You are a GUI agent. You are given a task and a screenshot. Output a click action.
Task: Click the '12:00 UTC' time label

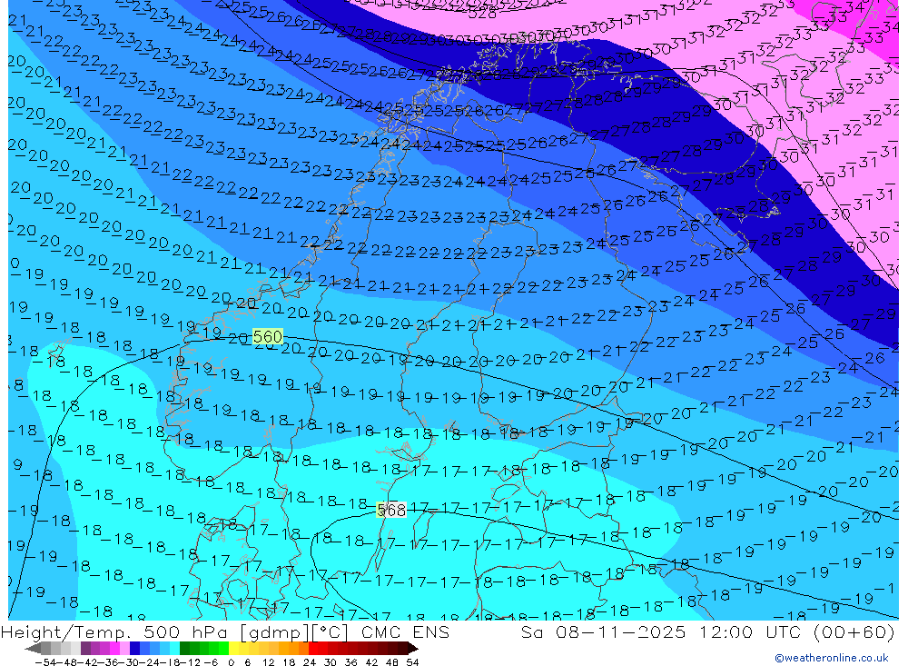coord(751,632)
